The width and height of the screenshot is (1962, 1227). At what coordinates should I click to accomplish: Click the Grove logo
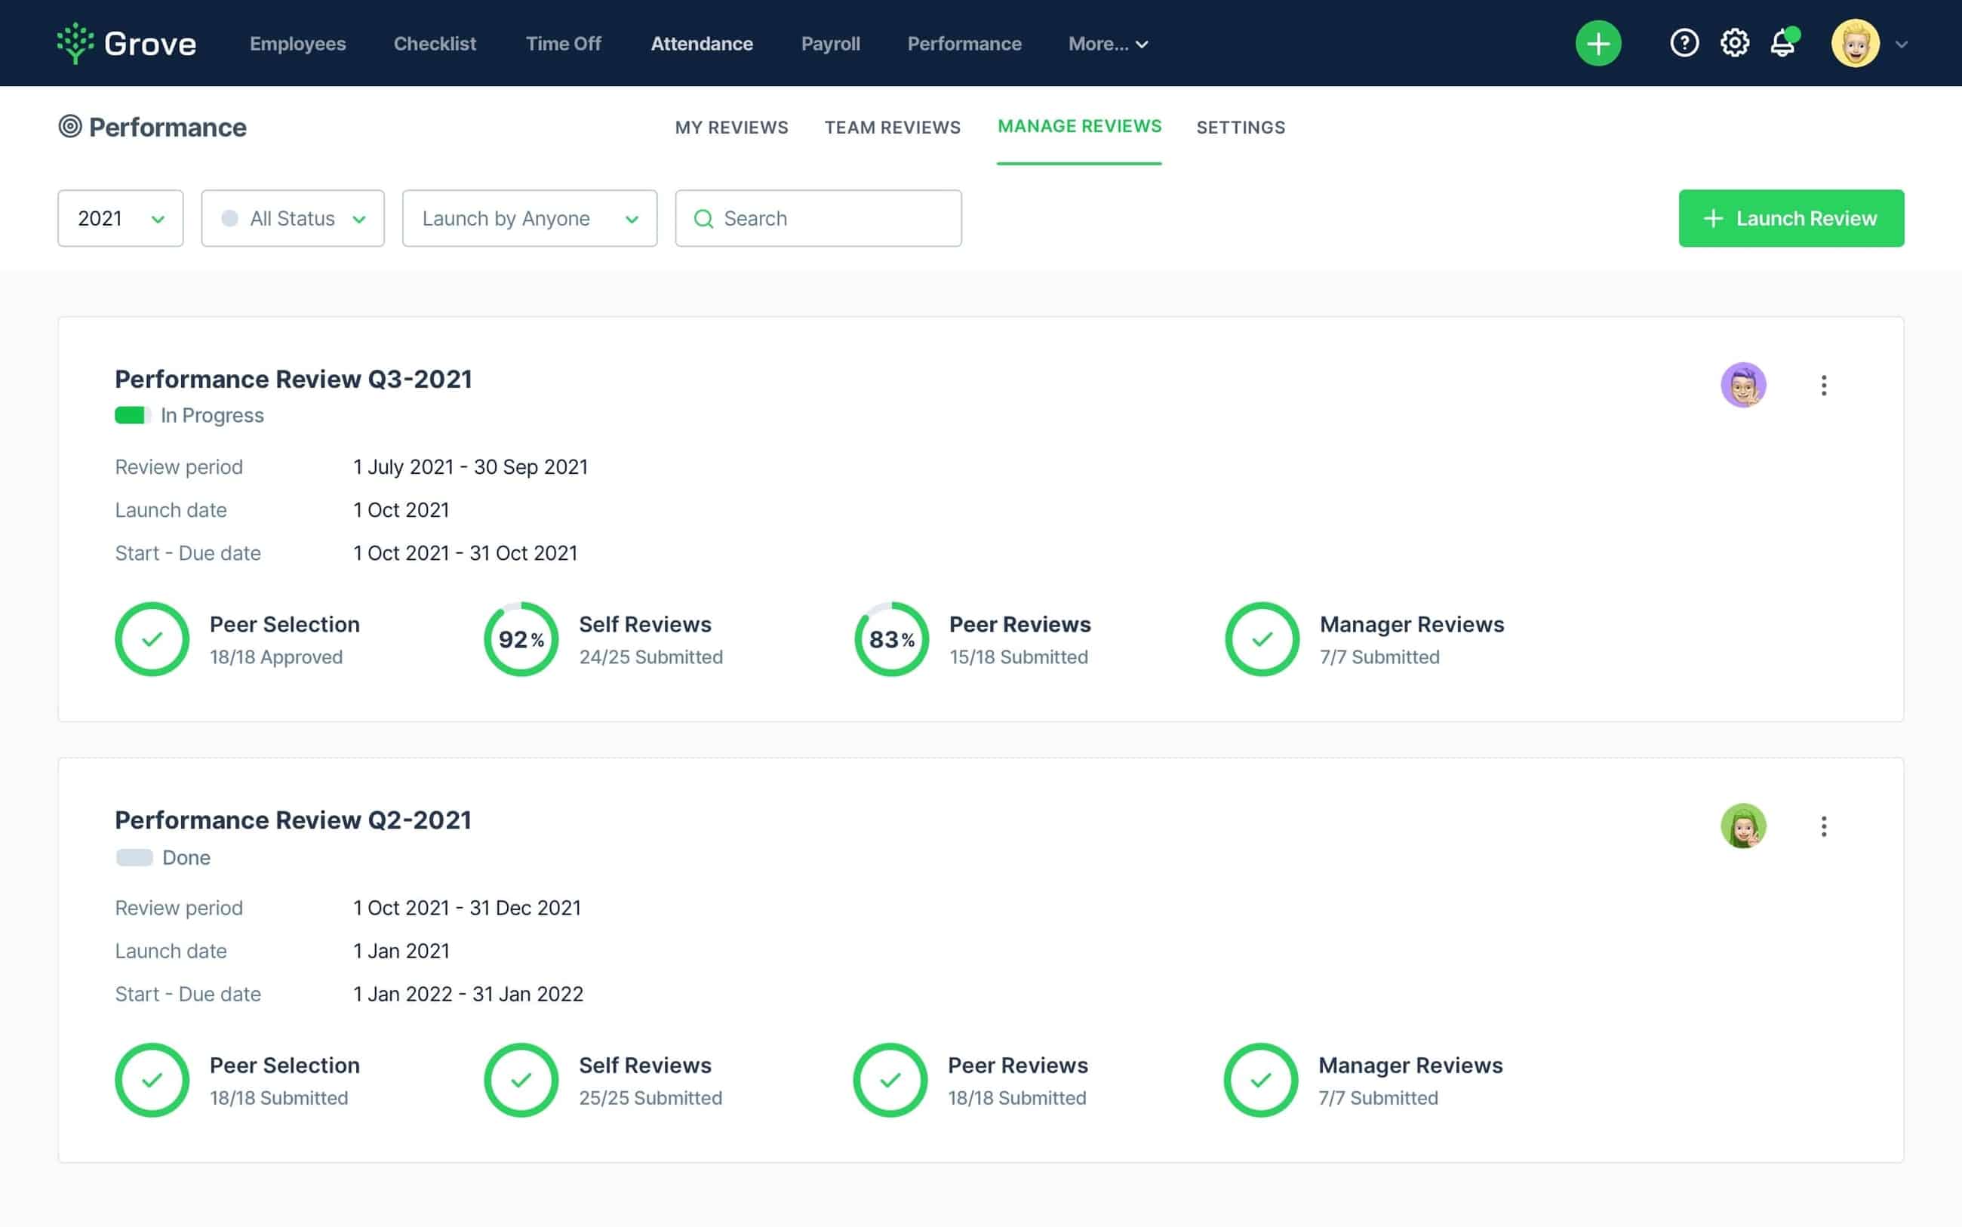(126, 42)
